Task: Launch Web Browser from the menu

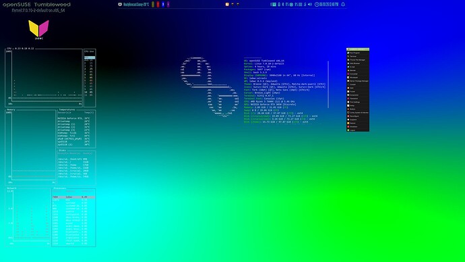Action: tap(358, 63)
